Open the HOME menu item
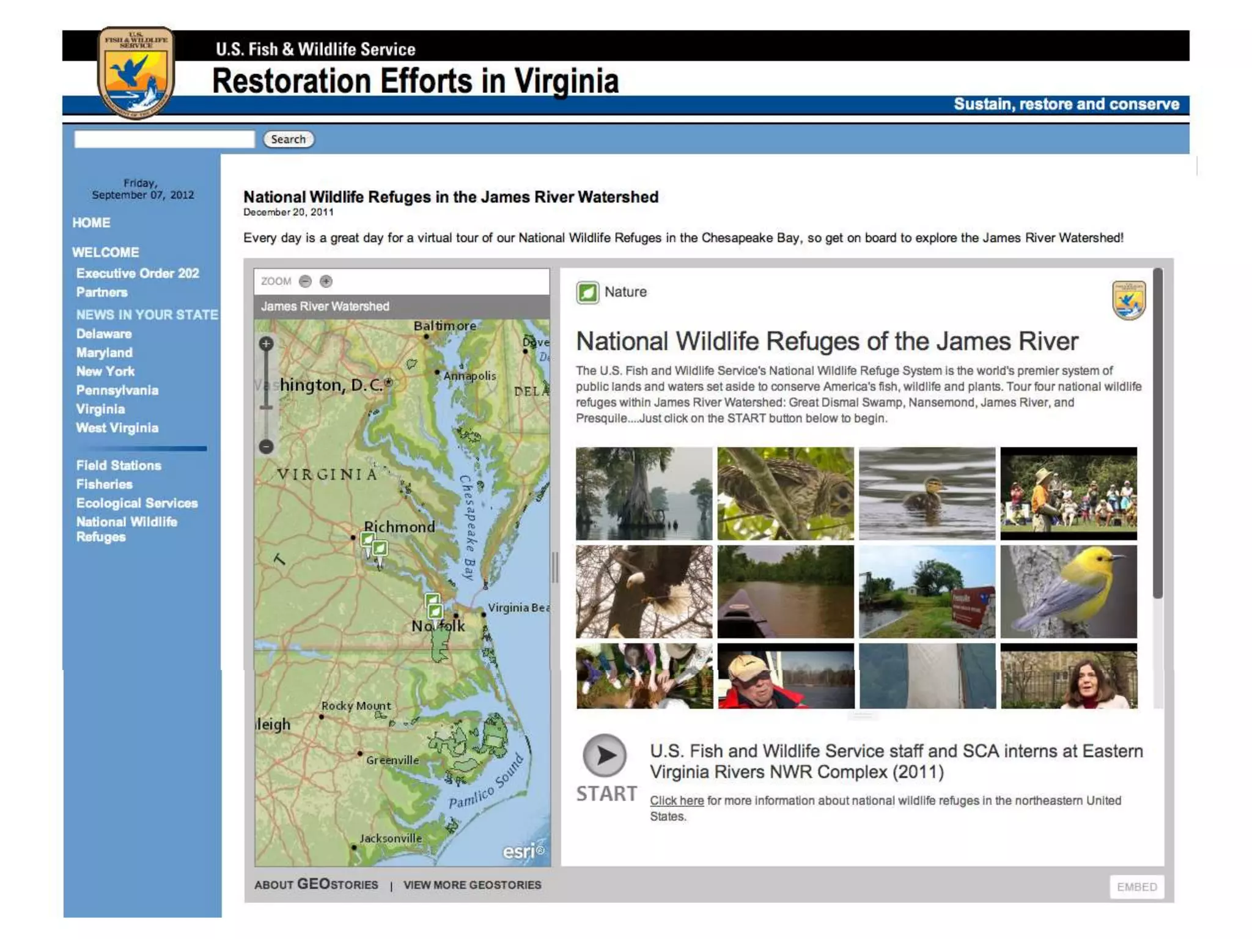 coord(91,223)
